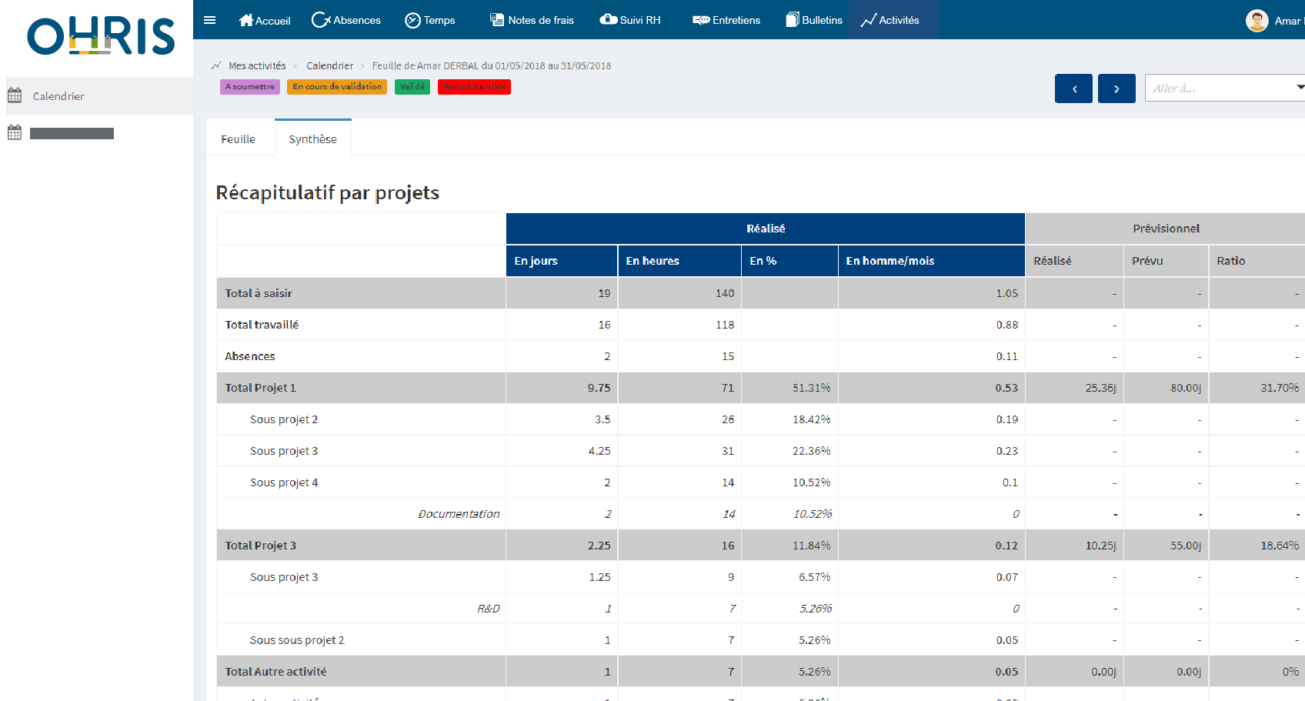The height and width of the screenshot is (701, 1305).
Task: Click the Accueil home icon
Action: click(x=246, y=20)
